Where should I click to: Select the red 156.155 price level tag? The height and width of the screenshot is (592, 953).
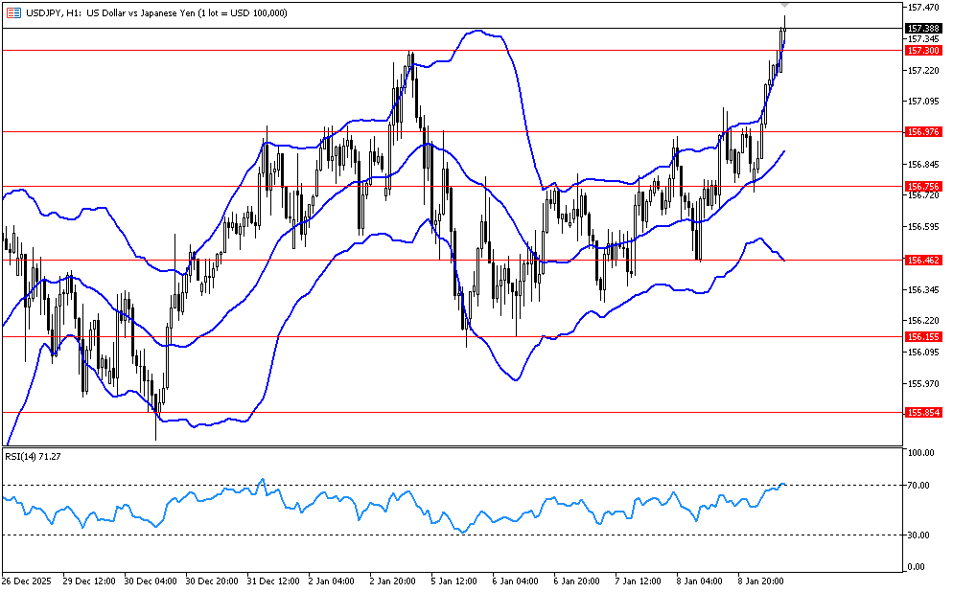click(923, 336)
